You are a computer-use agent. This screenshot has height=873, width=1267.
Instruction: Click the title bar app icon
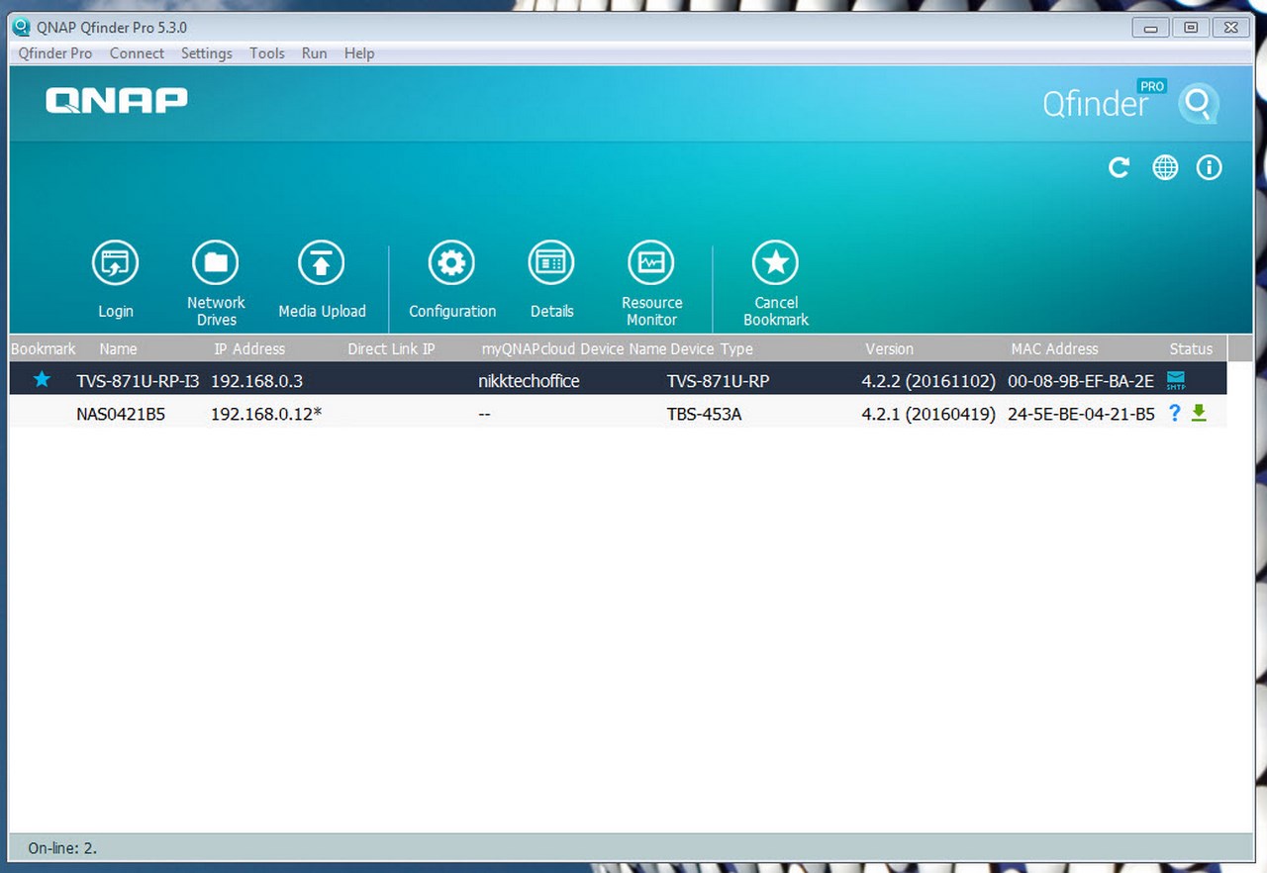pos(21,27)
